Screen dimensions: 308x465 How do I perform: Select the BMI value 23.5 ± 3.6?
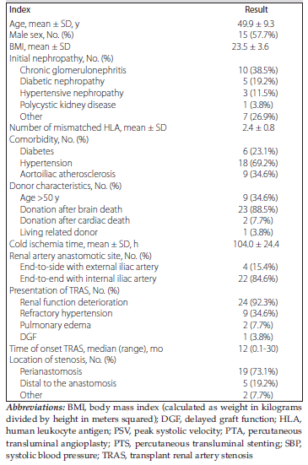pos(250,46)
